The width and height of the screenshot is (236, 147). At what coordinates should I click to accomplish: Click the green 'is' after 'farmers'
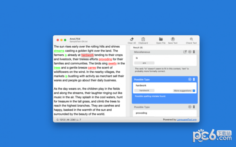pyautogui.click(x=66, y=55)
